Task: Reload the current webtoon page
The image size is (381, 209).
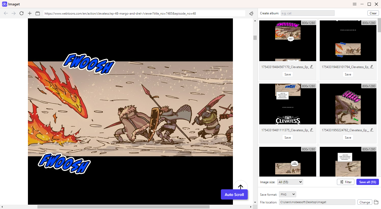Action: pos(22,13)
